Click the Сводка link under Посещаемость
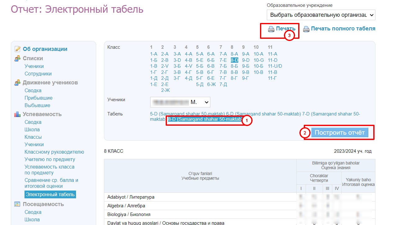417x225 pixels. [32, 212]
